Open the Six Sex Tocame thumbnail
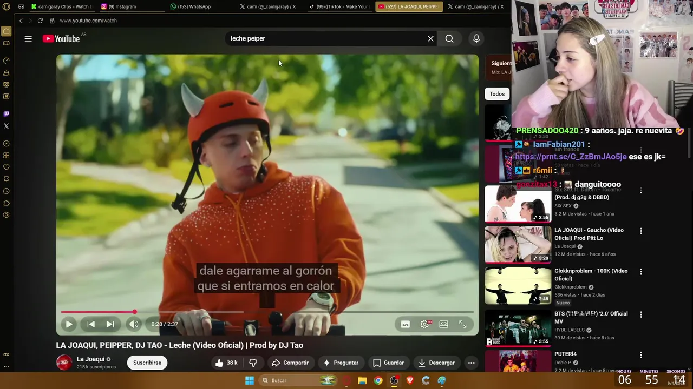The width and height of the screenshot is (693, 389). coord(518,204)
